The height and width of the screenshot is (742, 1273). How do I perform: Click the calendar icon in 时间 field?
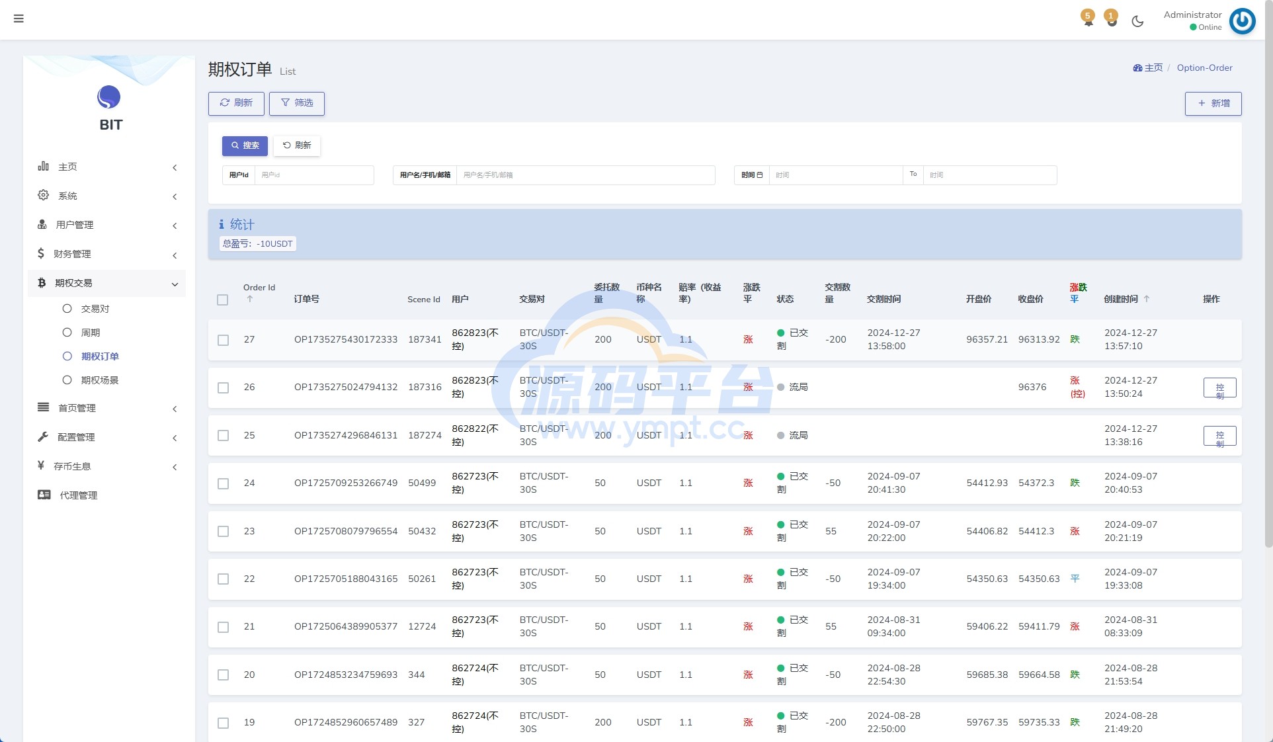click(760, 175)
